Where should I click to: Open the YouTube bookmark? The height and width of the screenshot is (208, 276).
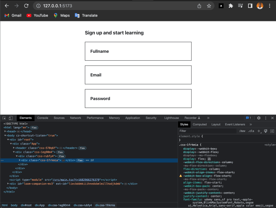point(37,16)
